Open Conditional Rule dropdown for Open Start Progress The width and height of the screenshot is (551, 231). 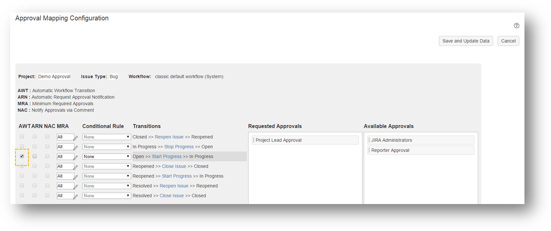click(x=106, y=156)
